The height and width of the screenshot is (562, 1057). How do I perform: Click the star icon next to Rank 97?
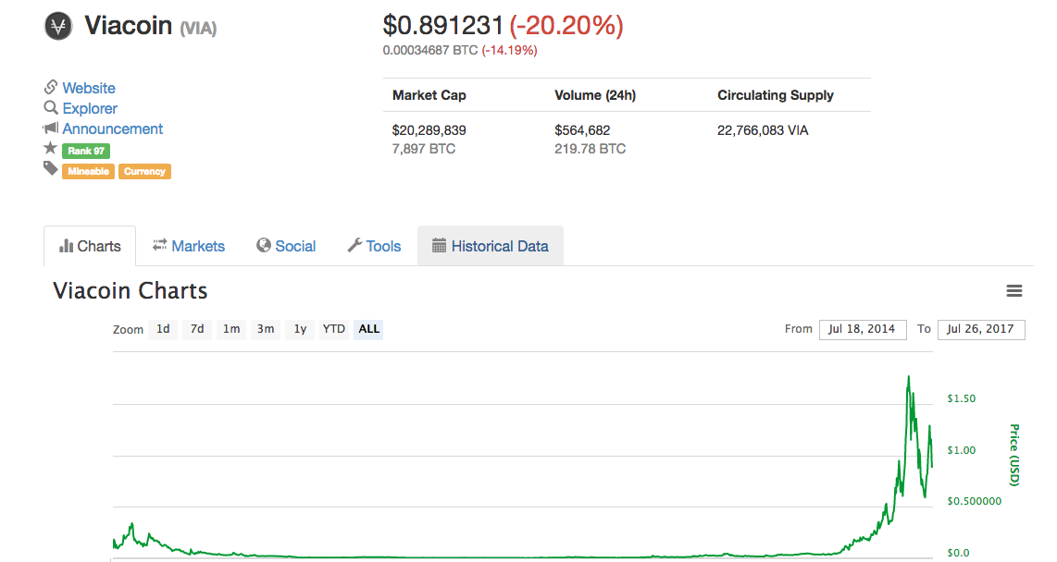(x=51, y=148)
